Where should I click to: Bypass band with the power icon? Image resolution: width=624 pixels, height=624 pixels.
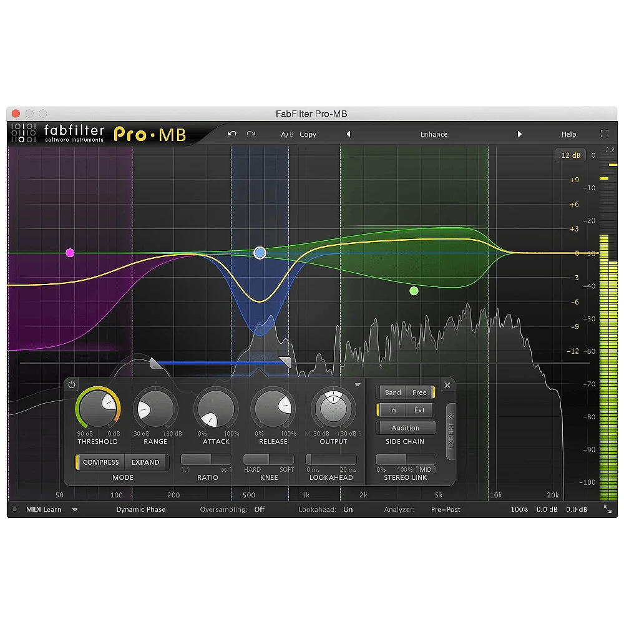(72, 385)
